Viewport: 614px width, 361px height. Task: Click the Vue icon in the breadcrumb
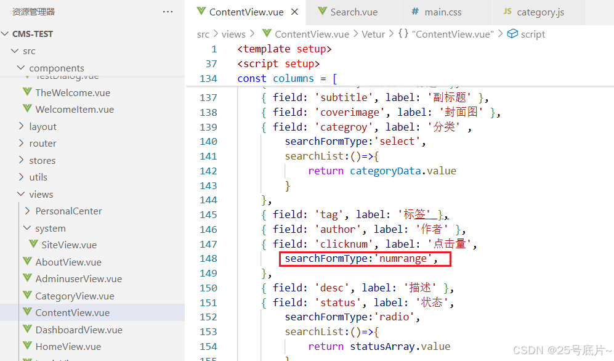click(x=267, y=34)
